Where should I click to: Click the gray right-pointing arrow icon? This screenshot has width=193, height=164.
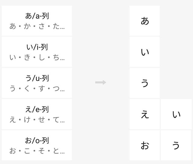101,82
